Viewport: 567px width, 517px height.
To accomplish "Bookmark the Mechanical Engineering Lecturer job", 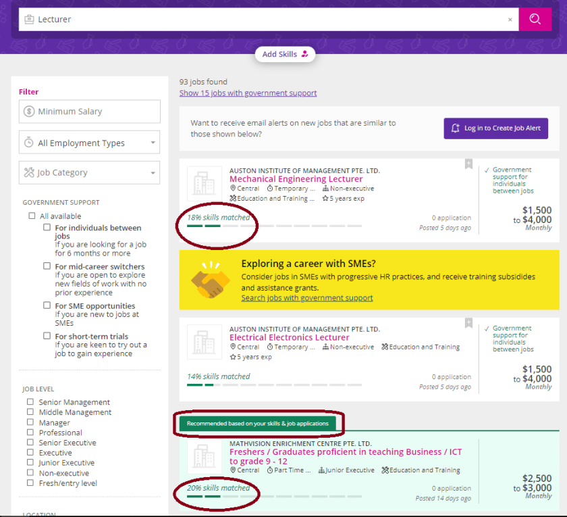I will pos(468,164).
